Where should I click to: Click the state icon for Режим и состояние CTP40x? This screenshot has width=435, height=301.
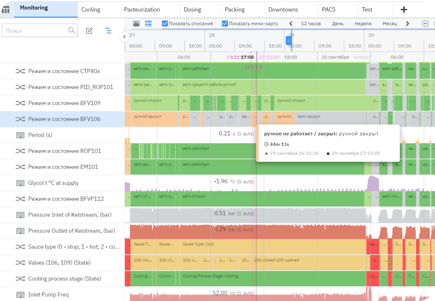(20, 71)
